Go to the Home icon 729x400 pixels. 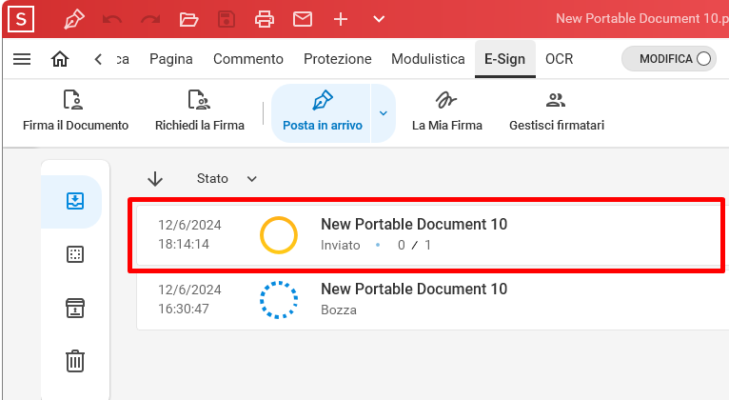coord(60,59)
